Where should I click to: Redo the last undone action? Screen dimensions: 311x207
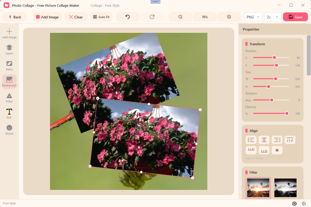pos(152,17)
